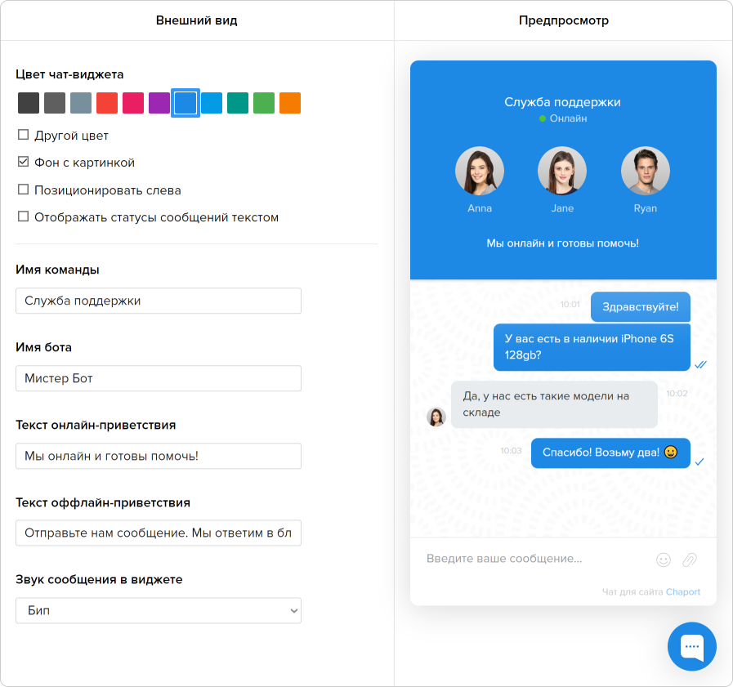
Task: Switch to the Предпросмотр tab
Action: tap(563, 20)
